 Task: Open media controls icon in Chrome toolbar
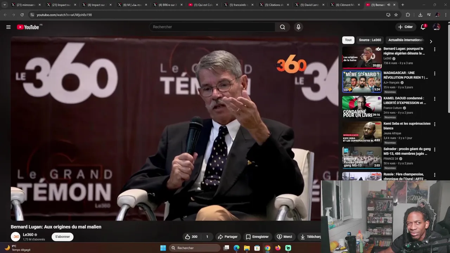[429, 15]
